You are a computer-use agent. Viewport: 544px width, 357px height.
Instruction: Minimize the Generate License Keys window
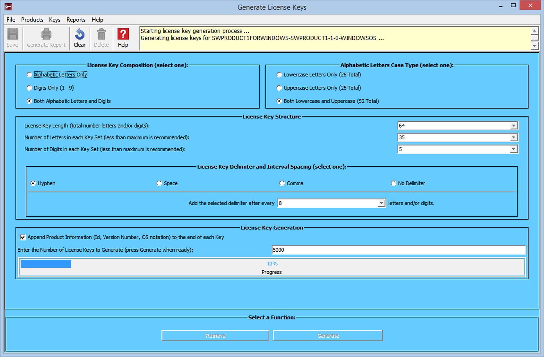(501, 6)
